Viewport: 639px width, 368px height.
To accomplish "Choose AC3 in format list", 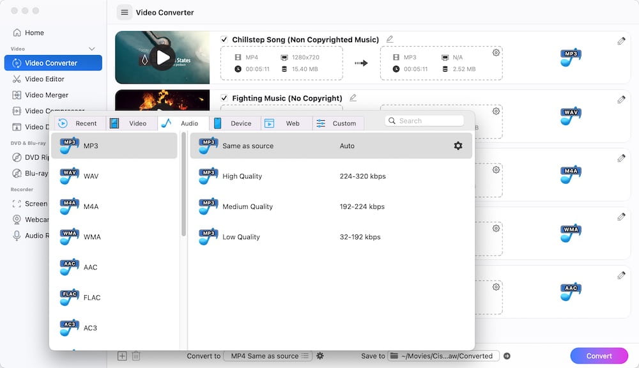I will click(x=114, y=328).
